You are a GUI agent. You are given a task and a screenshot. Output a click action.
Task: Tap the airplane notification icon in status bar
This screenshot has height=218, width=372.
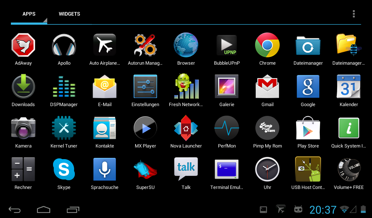281,209
